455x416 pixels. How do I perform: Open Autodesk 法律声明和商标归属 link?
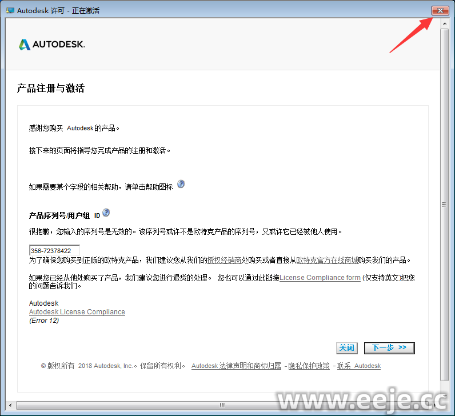236,366
